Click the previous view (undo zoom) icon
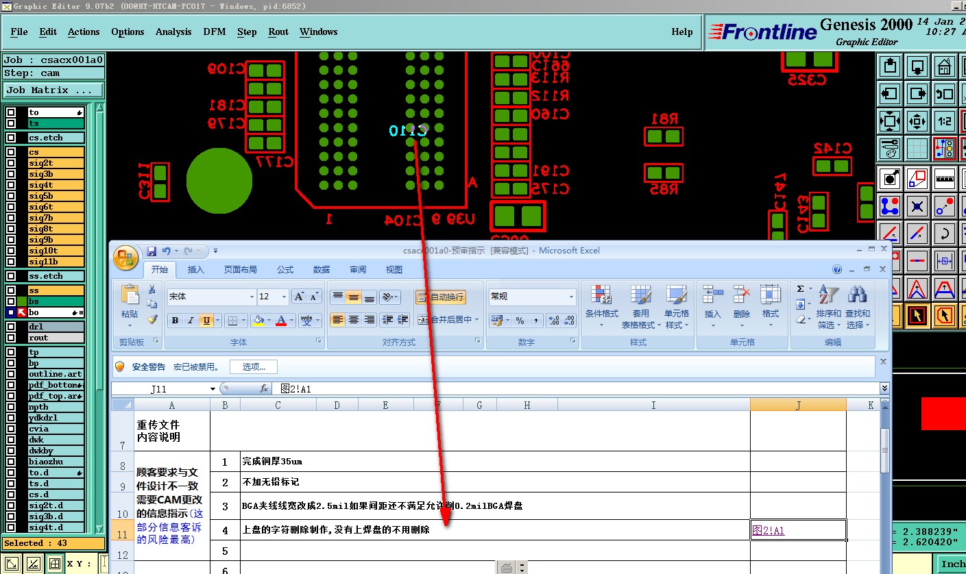 coord(945,94)
